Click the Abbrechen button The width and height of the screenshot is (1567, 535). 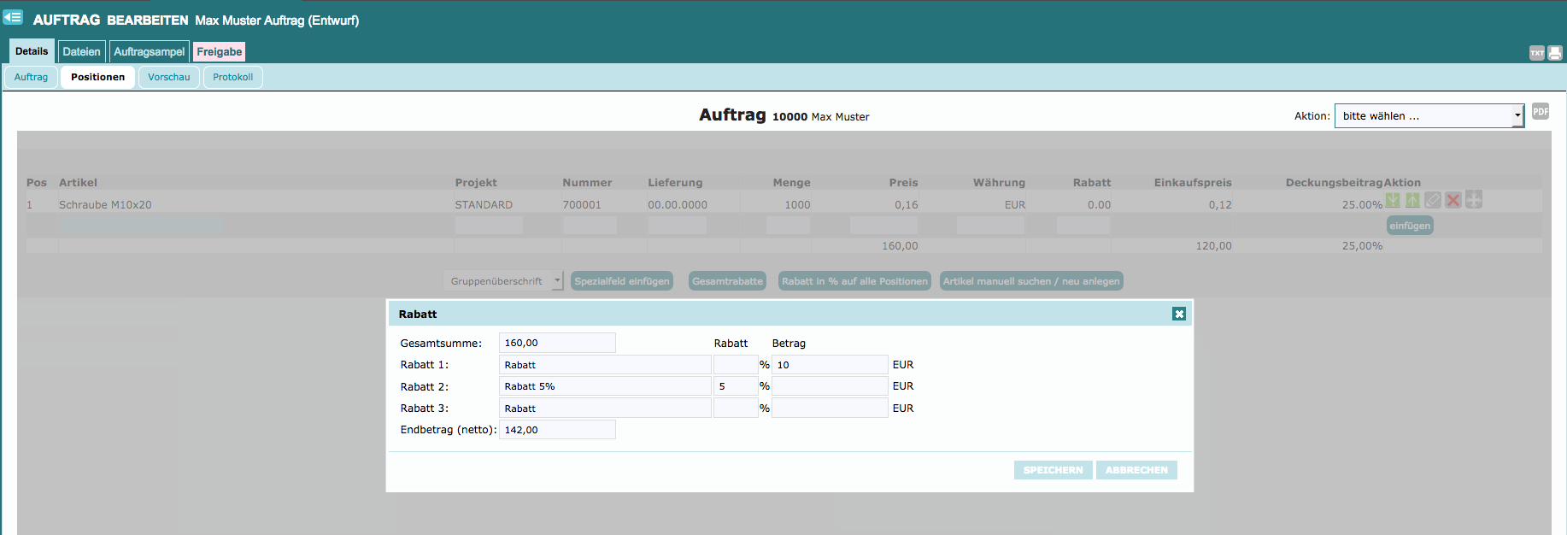click(x=1136, y=470)
